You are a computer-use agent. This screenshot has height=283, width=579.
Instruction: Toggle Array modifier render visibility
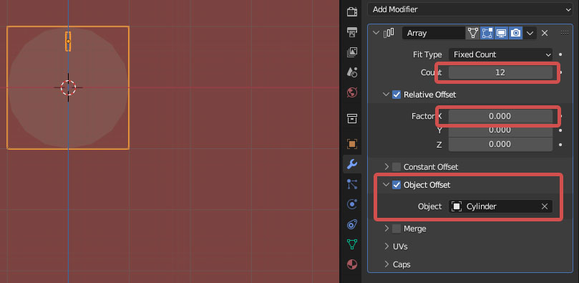click(515, 33)
